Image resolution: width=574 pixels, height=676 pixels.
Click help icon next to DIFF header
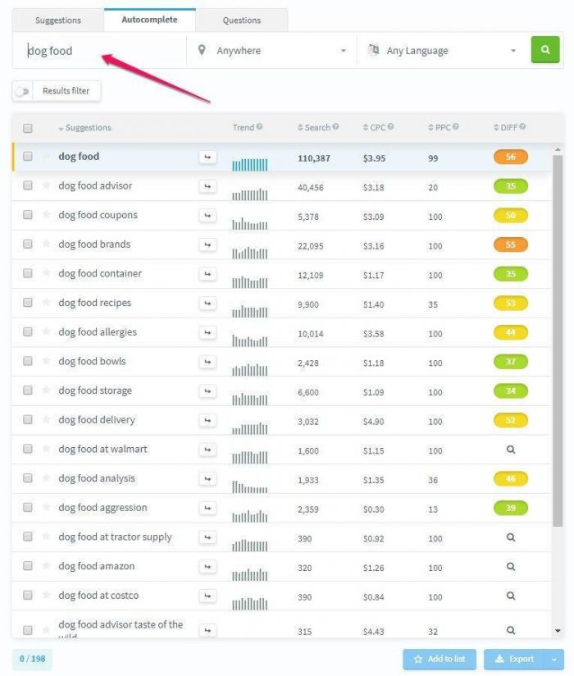pos(522,126)
